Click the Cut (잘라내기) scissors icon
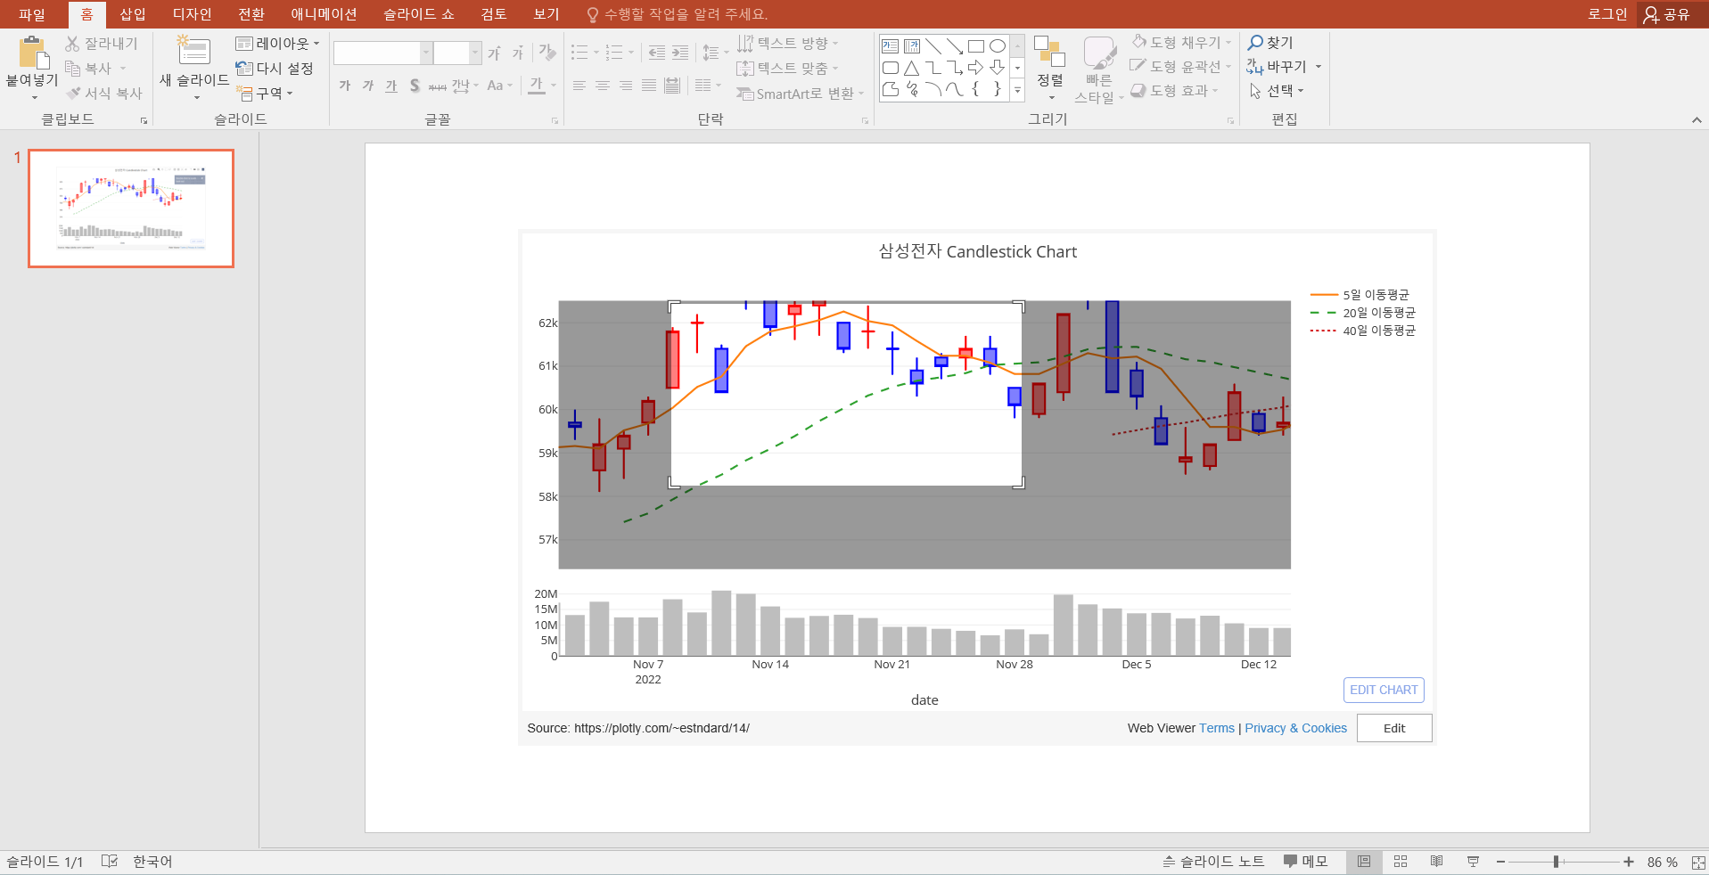 pos(72,44)
